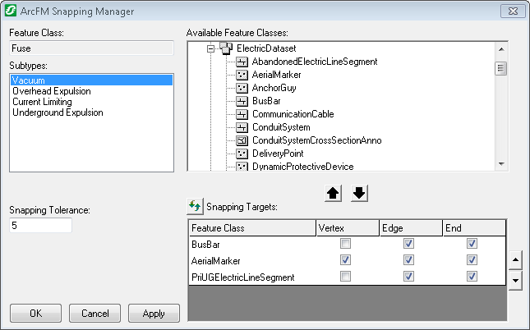Move snapping target down with the small down arrow
This screenshot has height=330, width=530.
click(x=515, y=281)
